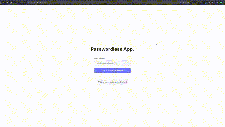The width and height of the screenshot is (225, 127).
Task: Click the green extension icon in toolbar
Action: 221,3
